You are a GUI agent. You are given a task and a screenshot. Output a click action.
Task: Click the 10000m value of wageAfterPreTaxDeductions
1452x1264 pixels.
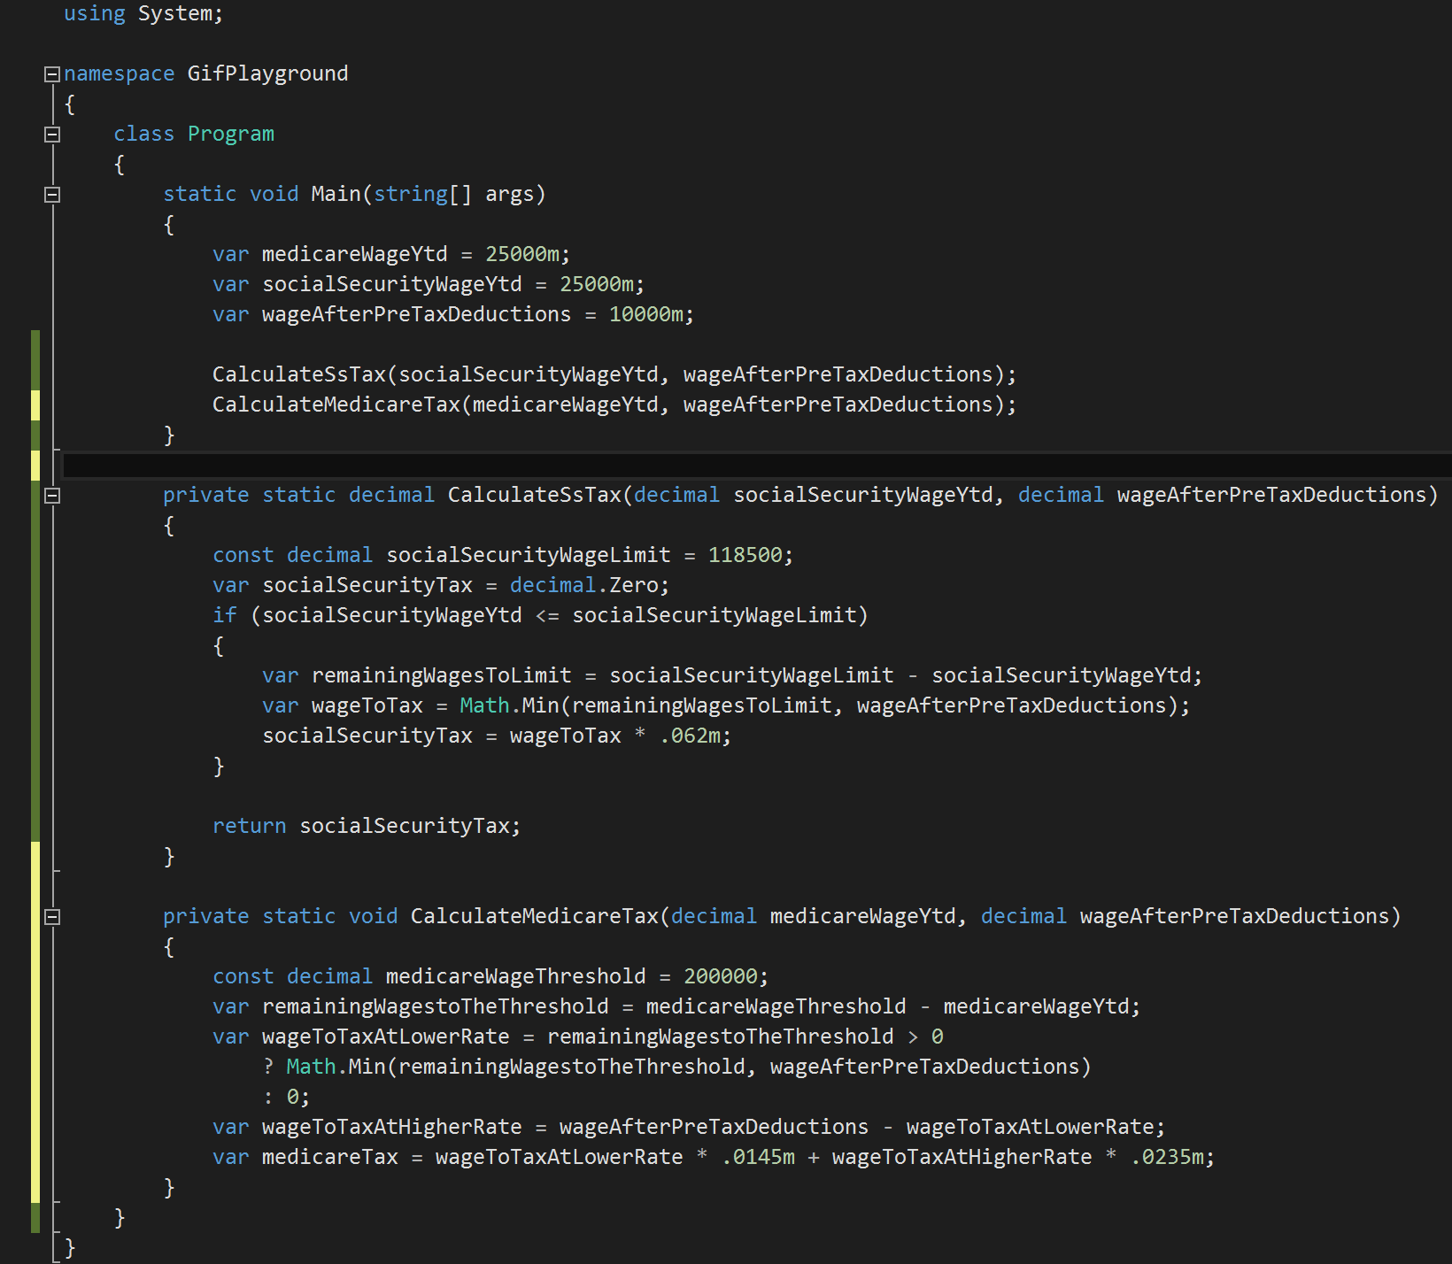[645, 315]
